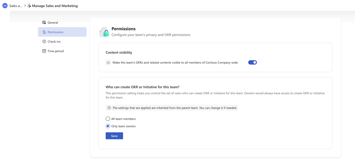Click the General settings icon in sidebar
The image size is (355, 166).
[44, 22]
